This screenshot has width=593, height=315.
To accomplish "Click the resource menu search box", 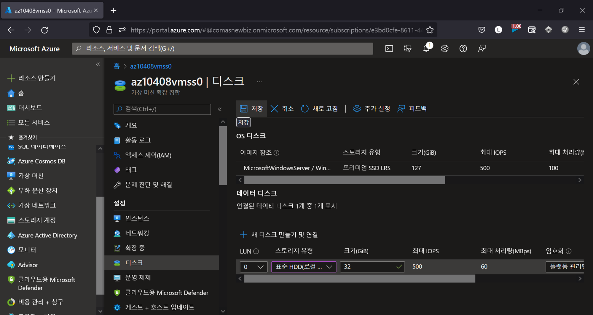I will (x=162, y=109).
